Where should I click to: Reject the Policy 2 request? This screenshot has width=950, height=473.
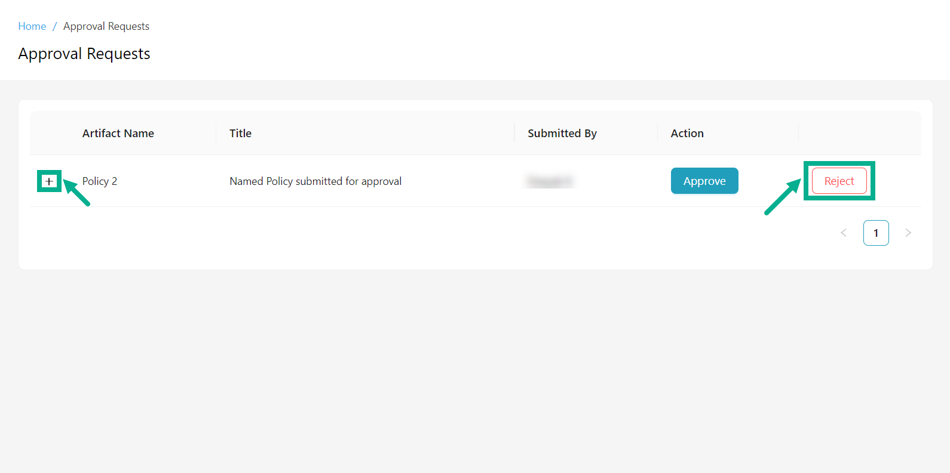coord(839,180)
